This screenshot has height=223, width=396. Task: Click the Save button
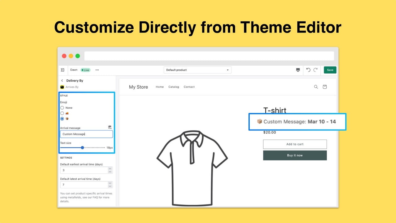pos(330,70)
